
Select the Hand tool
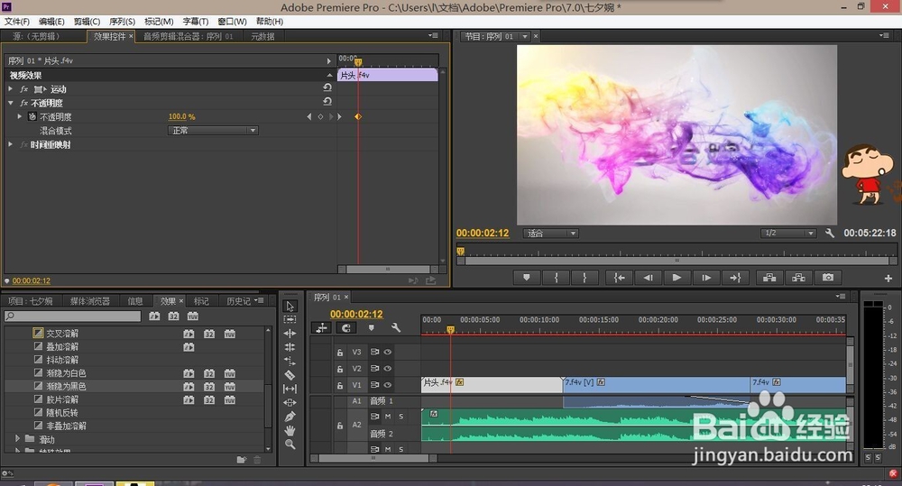click(290, 430)
